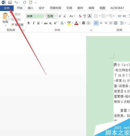Expand the Customize Quick Access Toolbar arrow
The height and width of the screenshot is (136, 130).
[x=35, y=3]
